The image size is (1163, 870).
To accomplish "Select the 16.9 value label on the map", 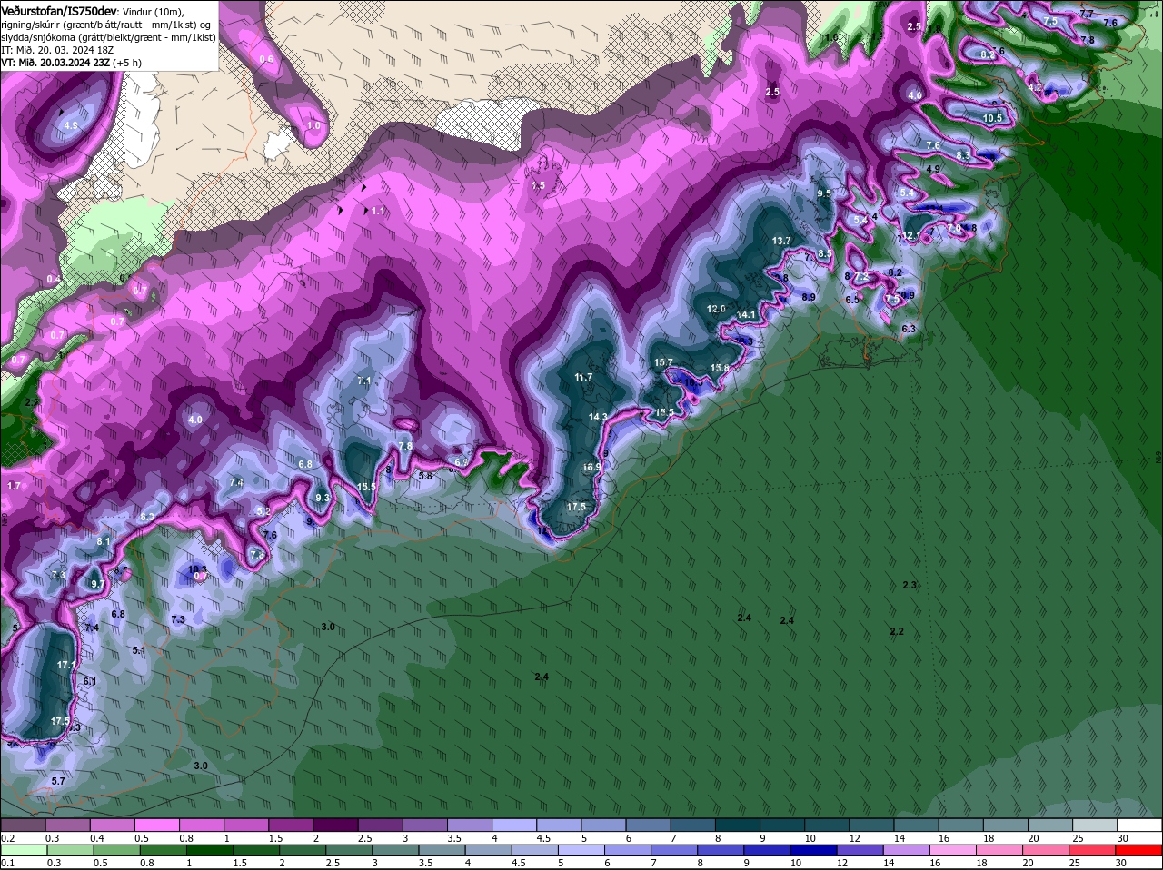I will click(592, 467).
